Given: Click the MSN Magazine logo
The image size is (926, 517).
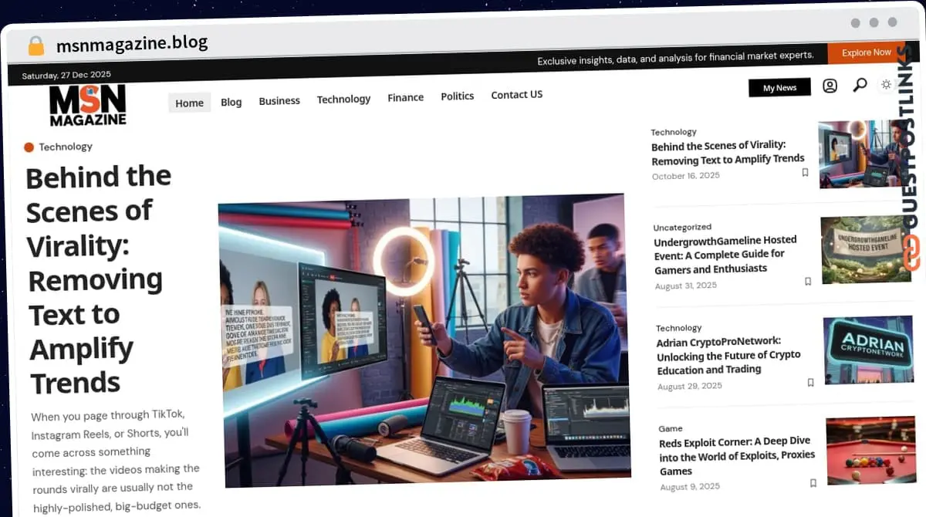Looking at the screenshot, I should coord(87,106).
